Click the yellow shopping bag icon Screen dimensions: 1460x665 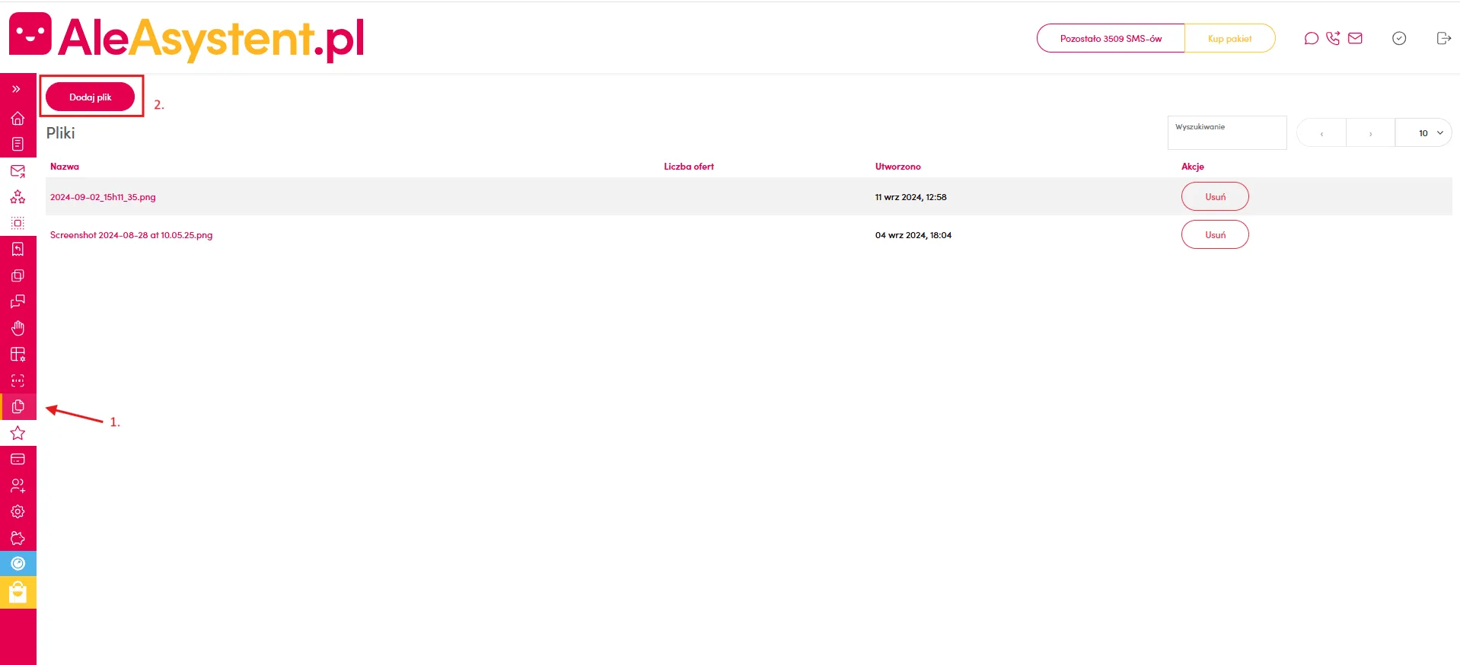point(18,593)
